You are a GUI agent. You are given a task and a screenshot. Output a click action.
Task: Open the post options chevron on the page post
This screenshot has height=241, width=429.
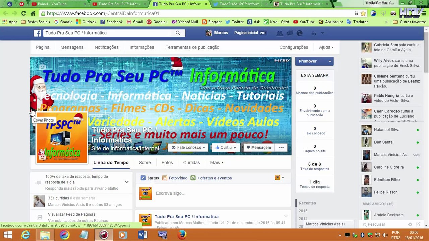pos(286,216)
